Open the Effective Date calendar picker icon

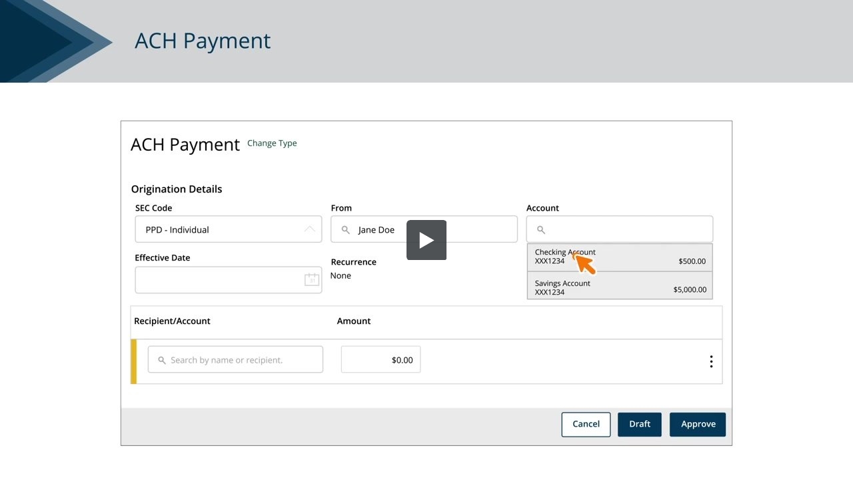(x=311, y=279)
